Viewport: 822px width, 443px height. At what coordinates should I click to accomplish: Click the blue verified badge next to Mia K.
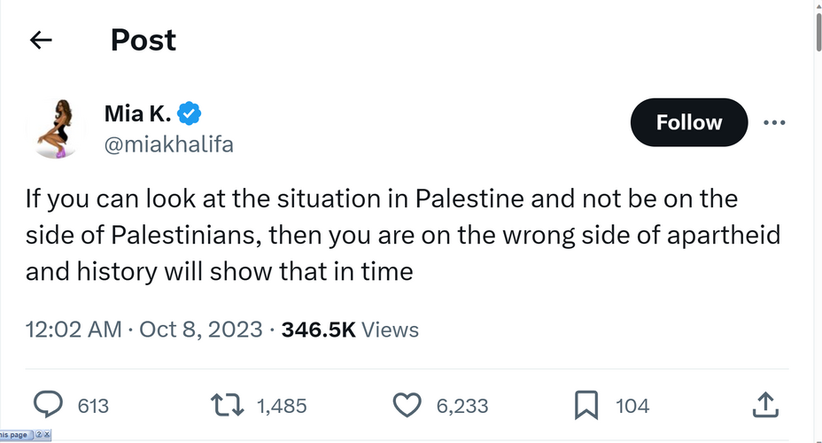[190, 113]
